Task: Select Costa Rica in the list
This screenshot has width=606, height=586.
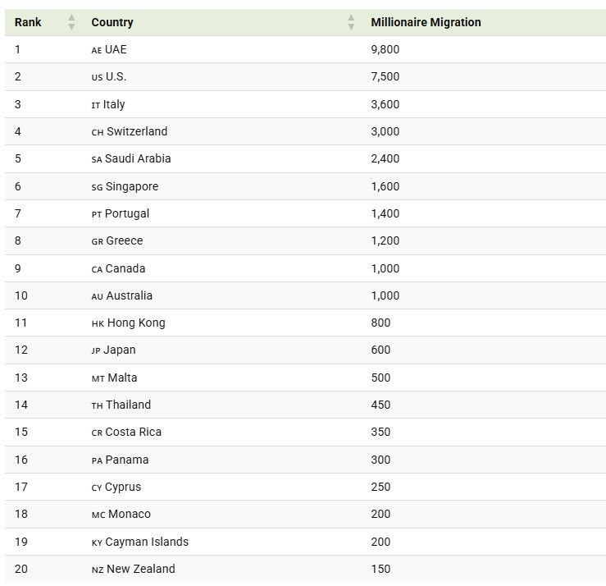Action: click(x=133, y=432)
